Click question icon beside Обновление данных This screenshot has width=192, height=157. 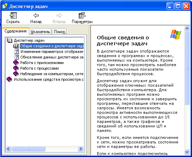pyautogui.click(x=17, y=57)
